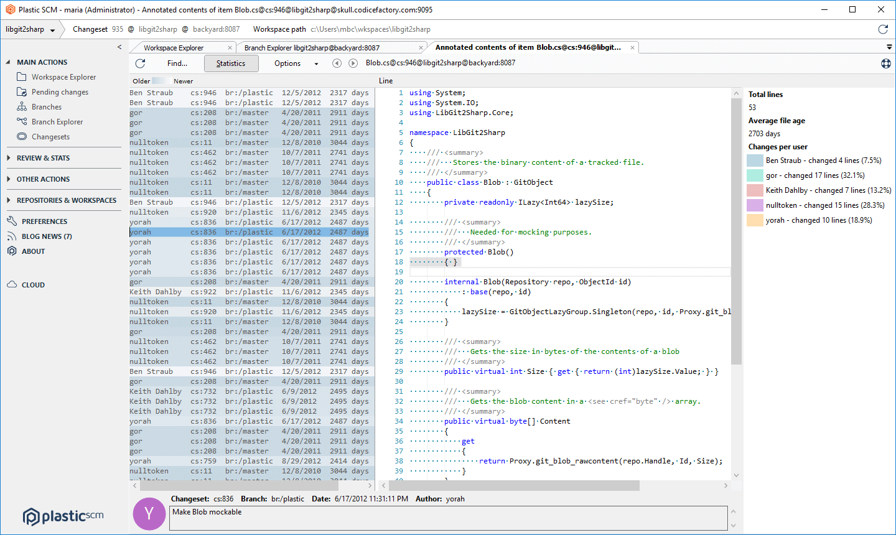Image resolution: width=896 pixels, height=535 pixels.
Task: Click the Workspace path text in header
Action: [342, 29]
